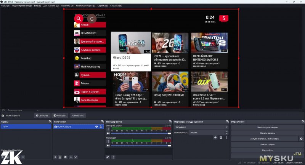Open Свойства for the HDMI Capture source
Image resolution: width=305 pixels, height=165 pixels.
point(42,115)
